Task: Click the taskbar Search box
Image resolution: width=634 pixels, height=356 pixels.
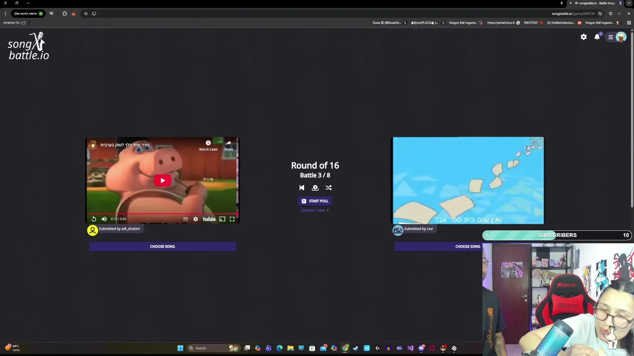Action: click(213, 348)
